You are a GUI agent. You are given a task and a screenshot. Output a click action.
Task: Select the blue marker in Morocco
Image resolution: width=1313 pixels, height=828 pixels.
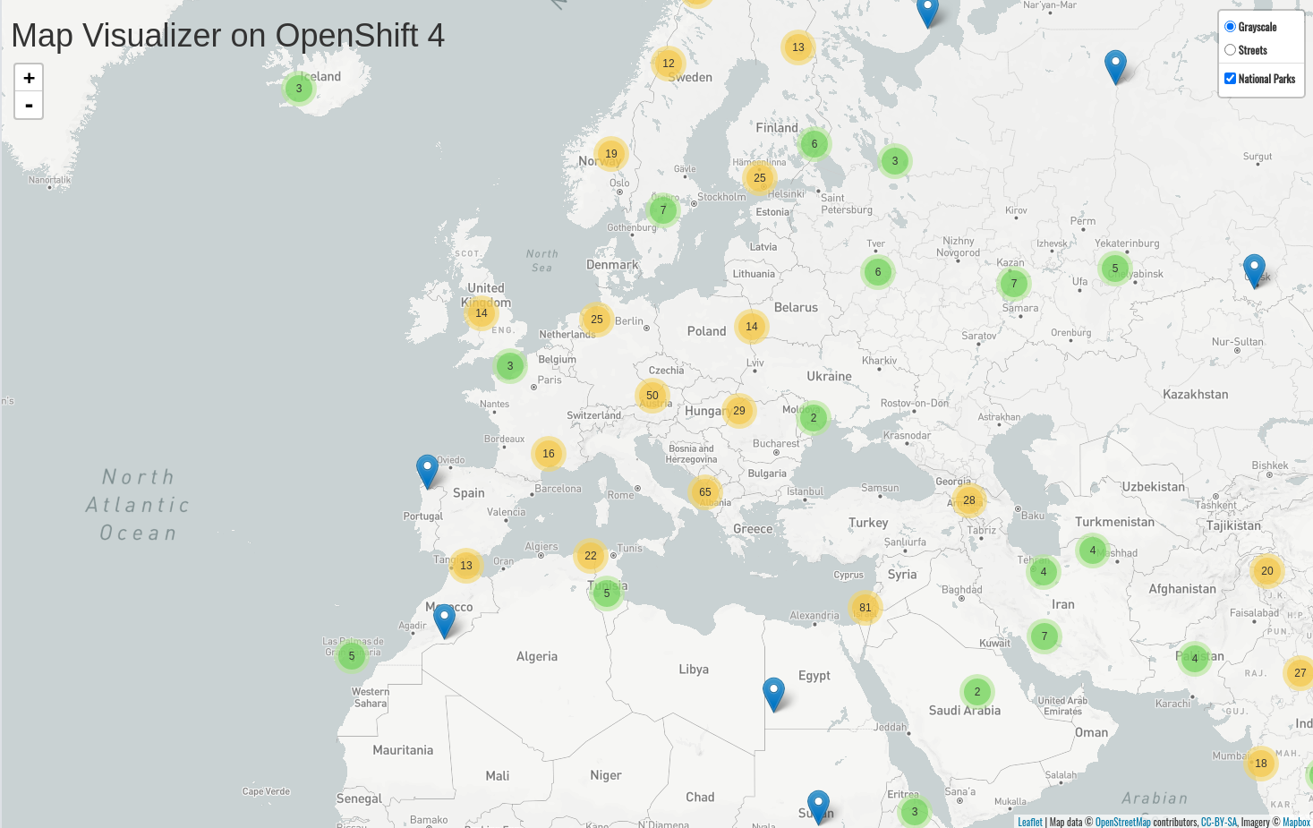444,619
